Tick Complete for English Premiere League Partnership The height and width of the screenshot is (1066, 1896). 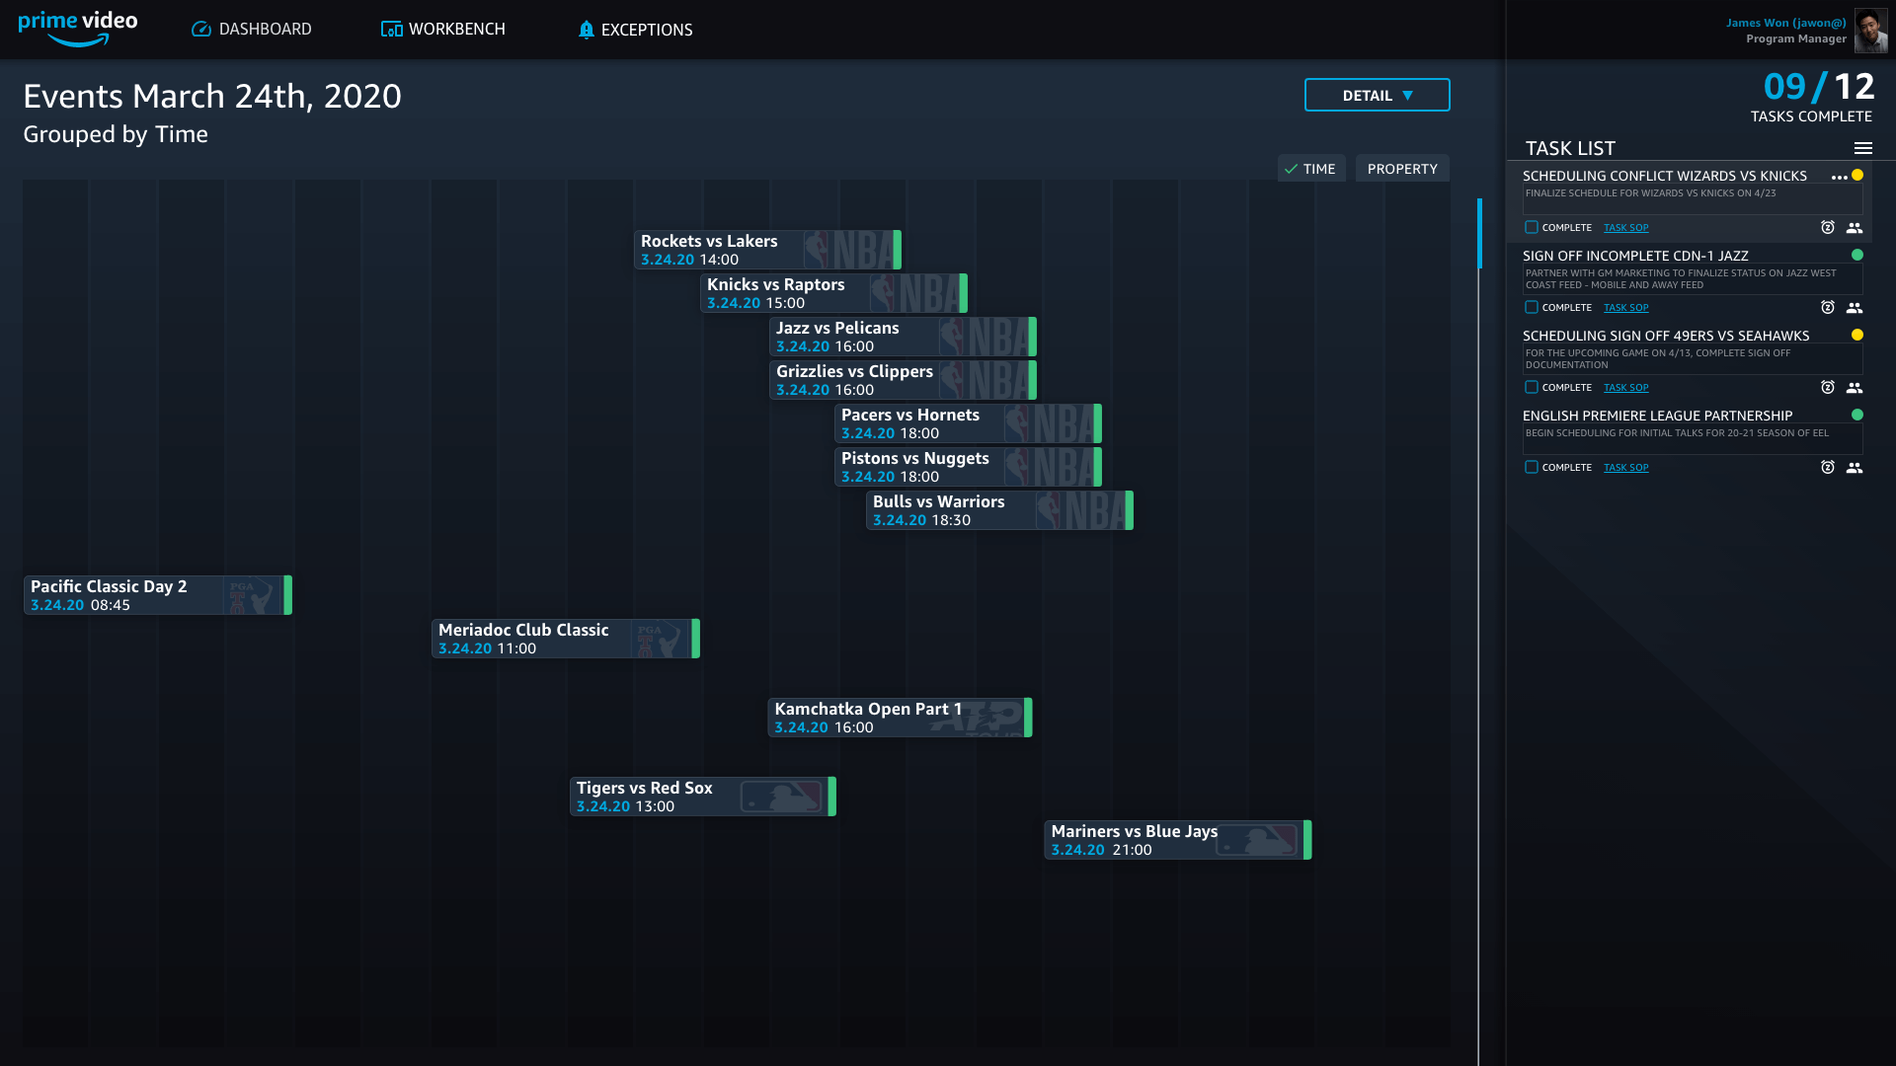[1531, 467]
